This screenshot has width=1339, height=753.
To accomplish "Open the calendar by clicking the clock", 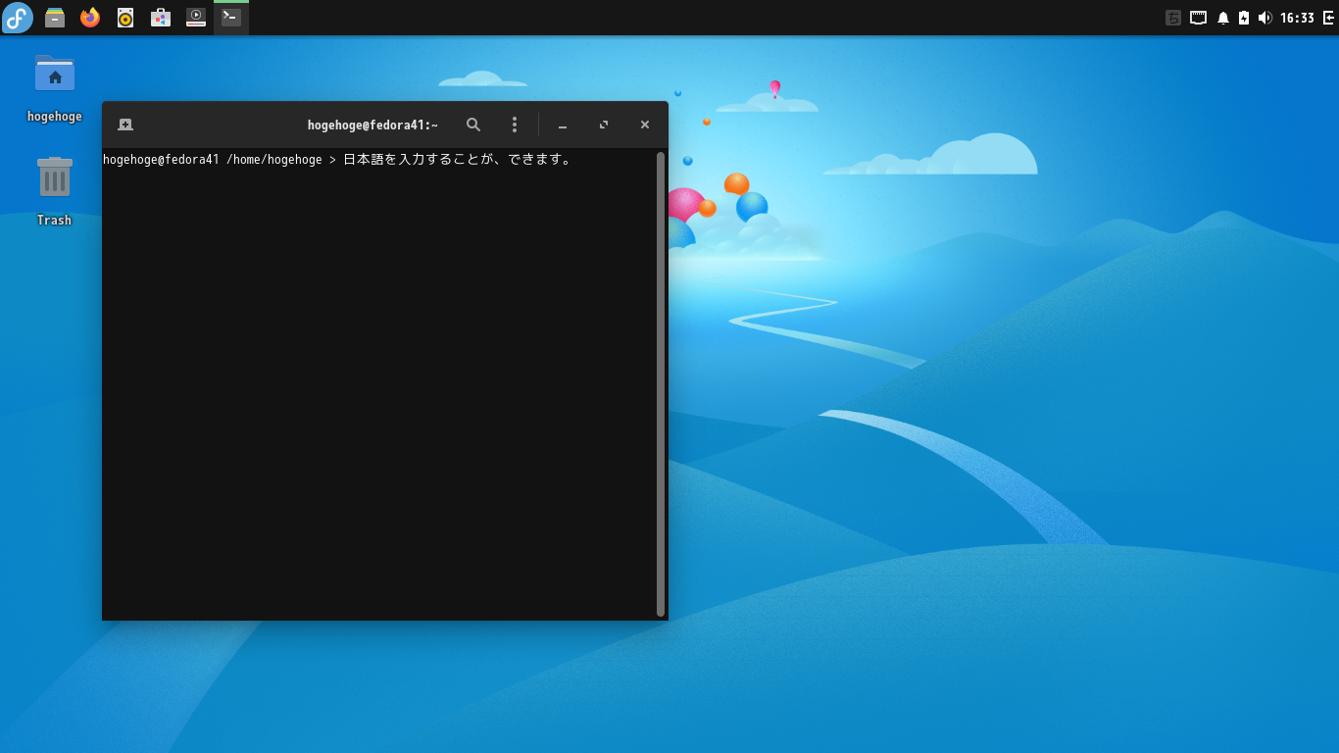I will (1297, 17).
